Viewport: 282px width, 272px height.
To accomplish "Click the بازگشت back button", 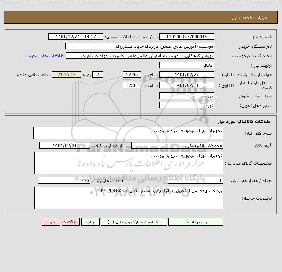I will pos(70,222).
